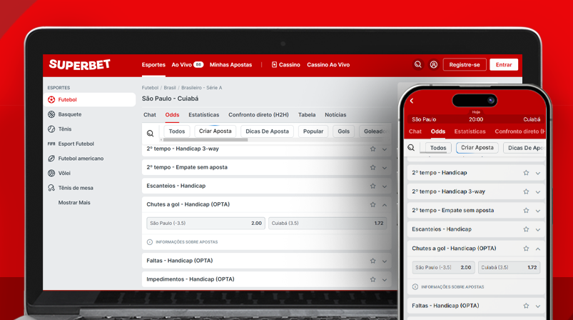Favorite the Escanteios - Handicap market on laptop
Viewport: 573px width, 320px height.
372,186
